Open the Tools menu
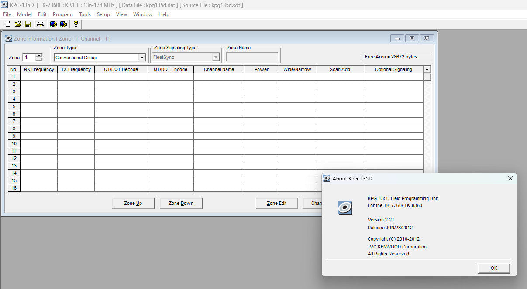 (x=85, y=14)
